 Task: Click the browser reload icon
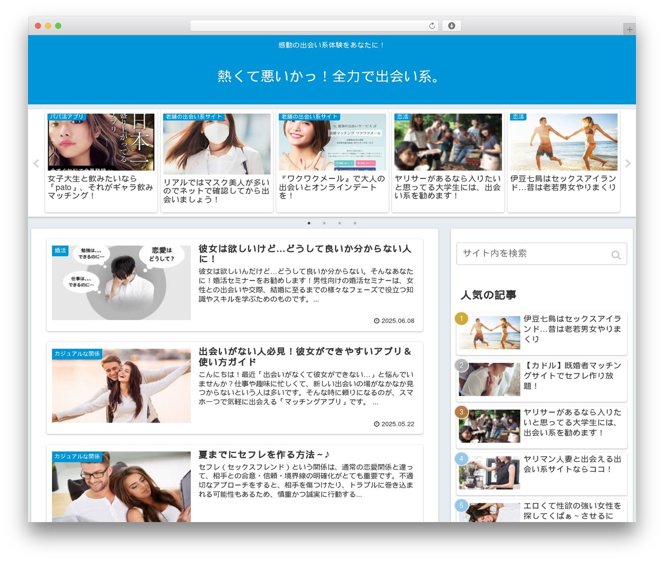(432, 26)
